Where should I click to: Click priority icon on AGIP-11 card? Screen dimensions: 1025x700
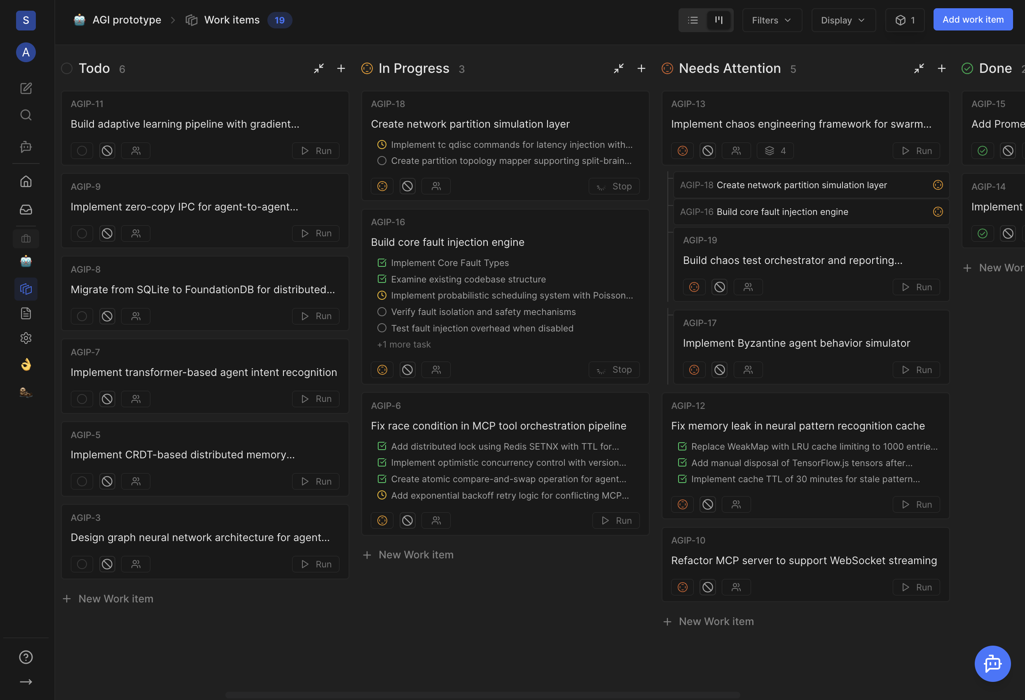(107, 151)
